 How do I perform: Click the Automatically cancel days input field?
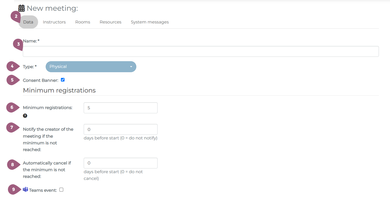[x=120, y=163]
